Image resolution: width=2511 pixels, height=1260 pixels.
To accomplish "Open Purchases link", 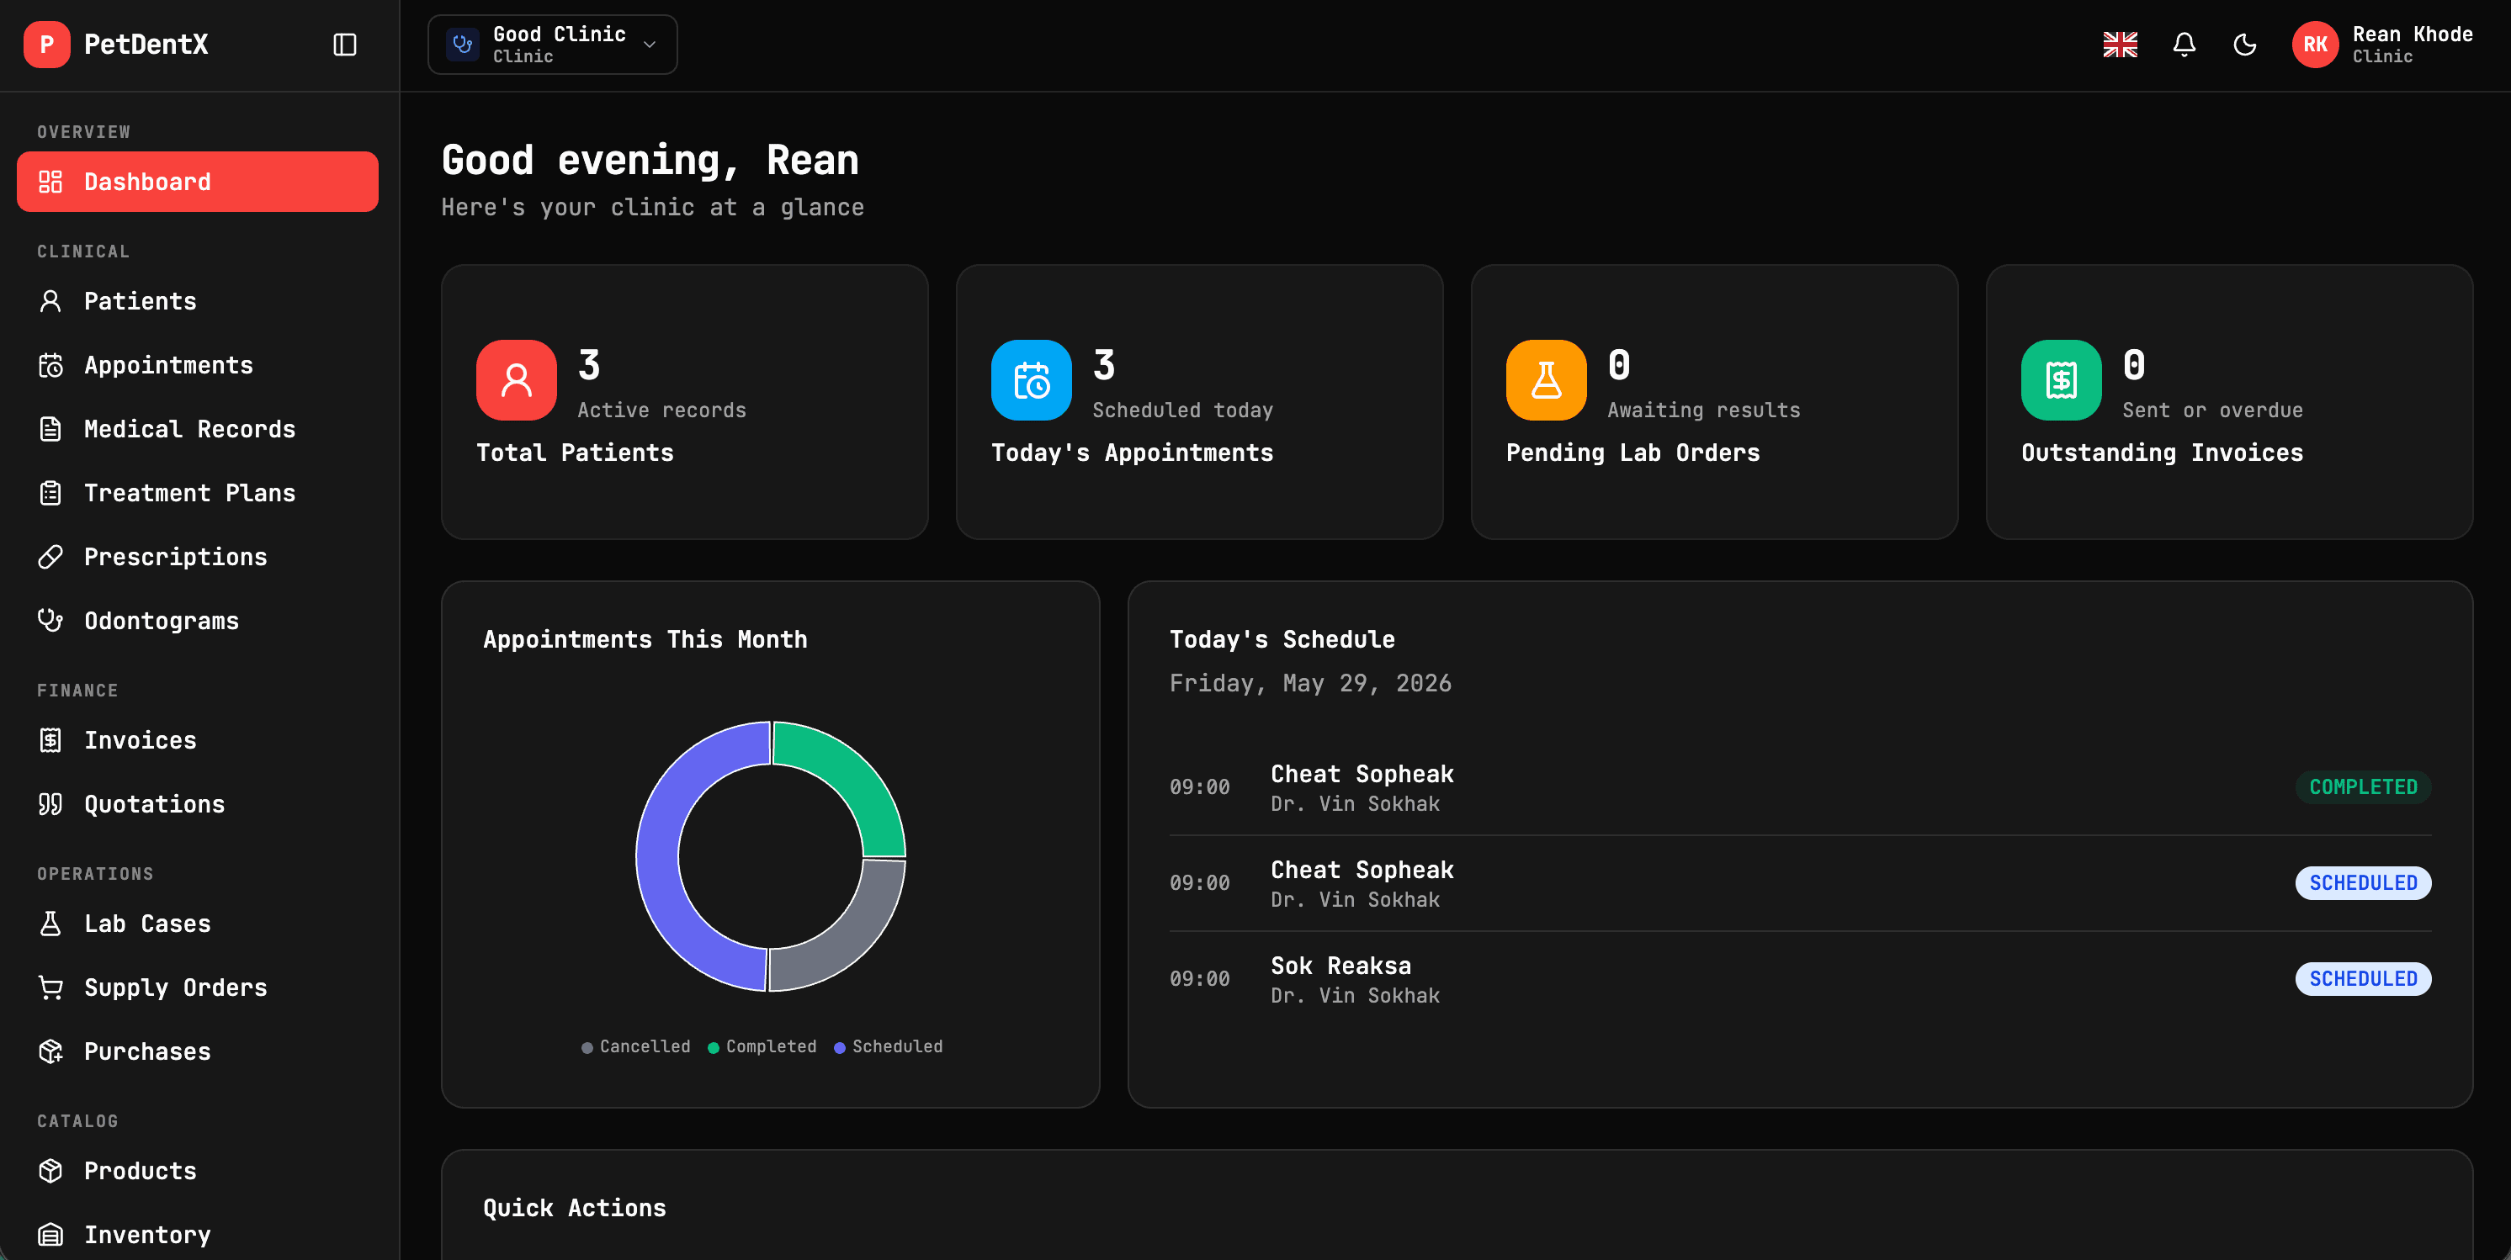I will tap(197, 1051).
